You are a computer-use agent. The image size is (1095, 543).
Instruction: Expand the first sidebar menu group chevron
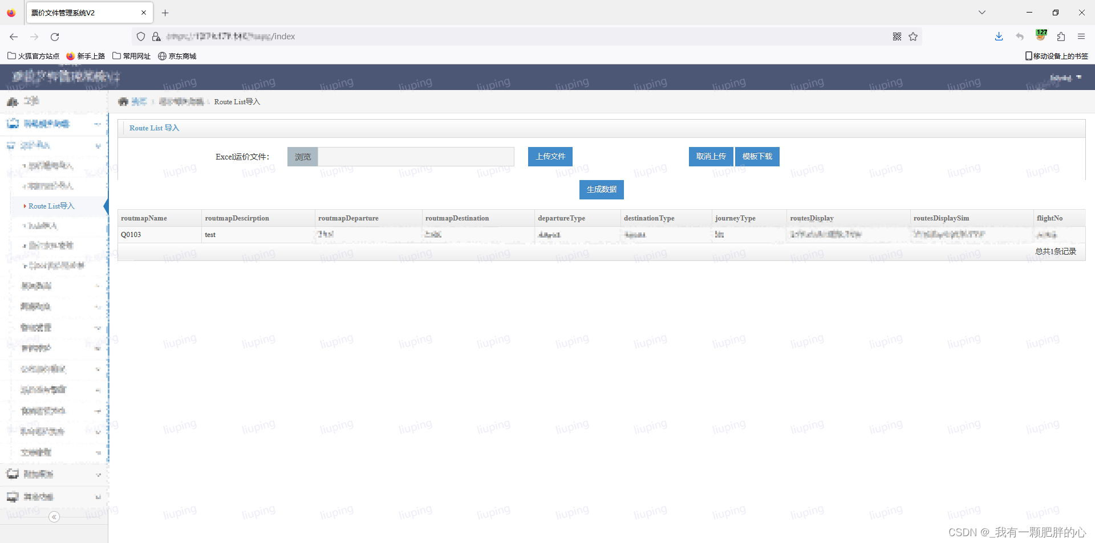[x=97, y=124]
